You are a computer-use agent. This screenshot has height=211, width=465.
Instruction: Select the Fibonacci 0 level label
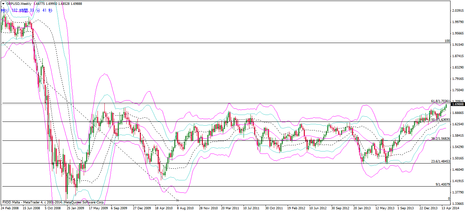point(449,199)
